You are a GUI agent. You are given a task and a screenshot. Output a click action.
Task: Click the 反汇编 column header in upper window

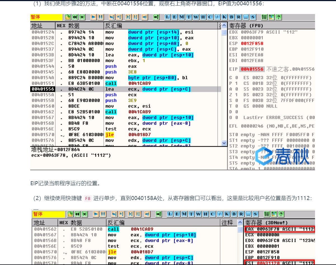coord(113,26)
